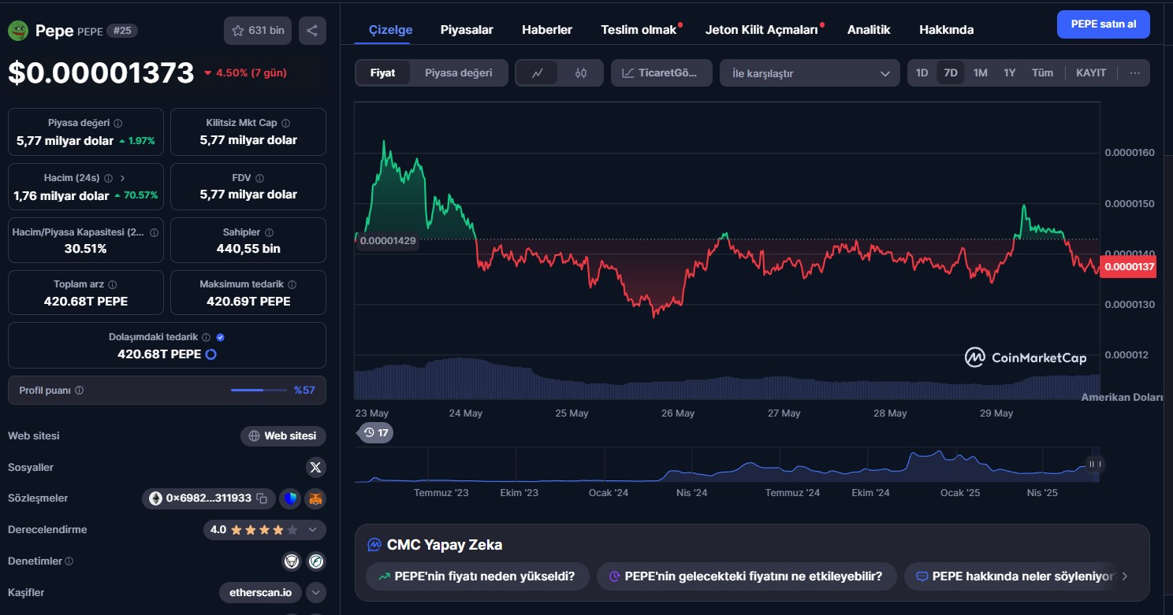Open the first audit firm icon
The image size is (1173, 615).
(x=292, y=561)
